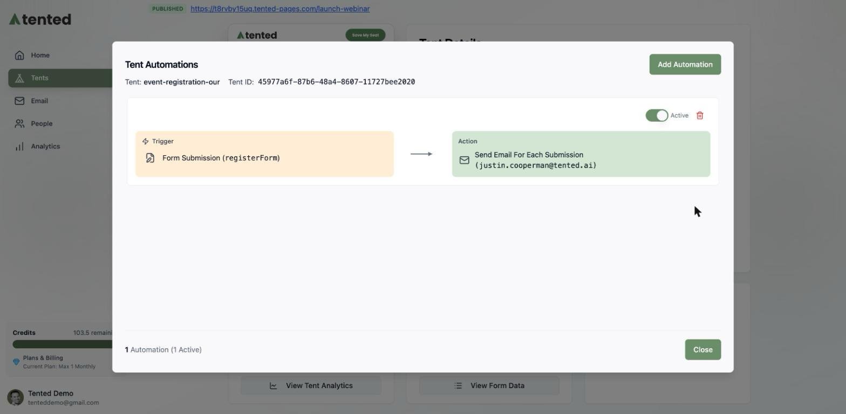Click the View Tent Analytics chart icon
The image size is (846, 414).
274,385
